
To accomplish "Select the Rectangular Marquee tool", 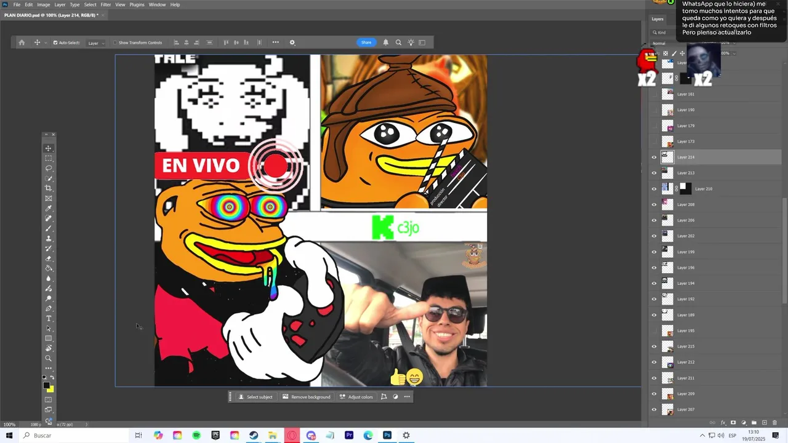I will click(48, 158).
